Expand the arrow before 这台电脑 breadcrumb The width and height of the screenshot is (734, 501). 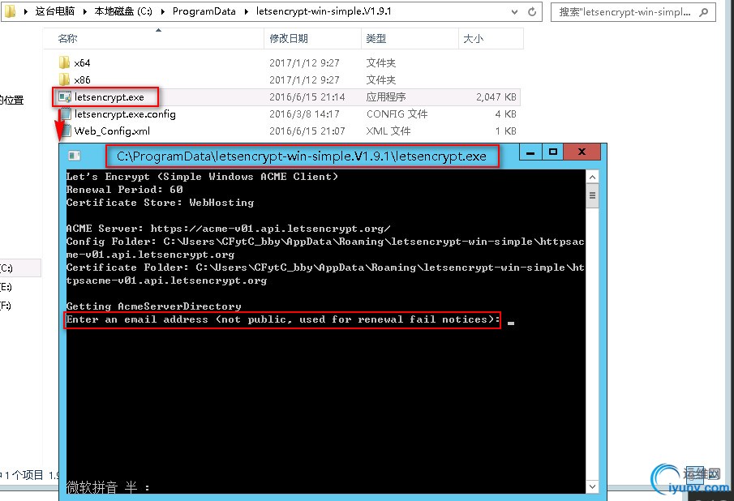26,11
